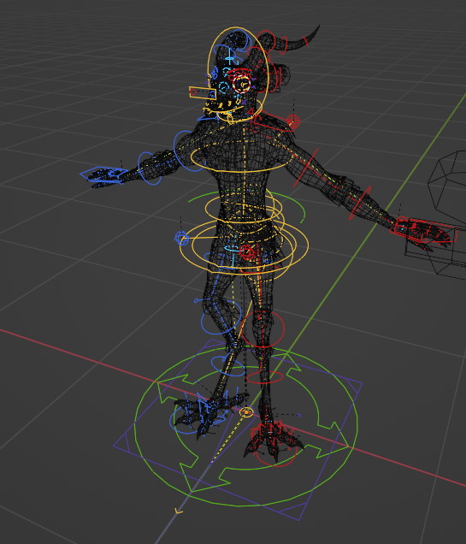
Task: Select the red upper arm line control
Action: pos(305,168)
